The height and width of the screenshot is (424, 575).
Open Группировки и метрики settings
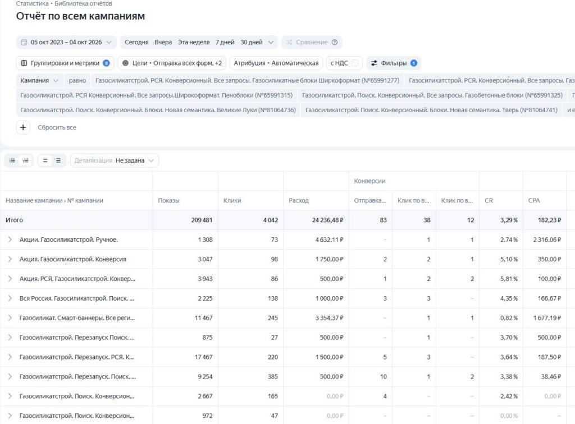(x=65, y=63)
